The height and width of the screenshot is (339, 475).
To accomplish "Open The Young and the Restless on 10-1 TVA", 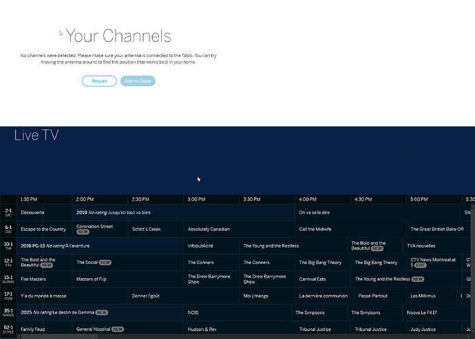I will click(293, 245).
